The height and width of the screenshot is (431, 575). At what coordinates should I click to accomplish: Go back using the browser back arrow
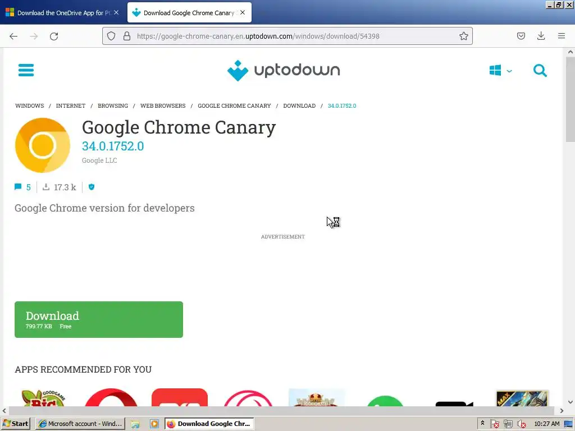click(x=13, y=36)
